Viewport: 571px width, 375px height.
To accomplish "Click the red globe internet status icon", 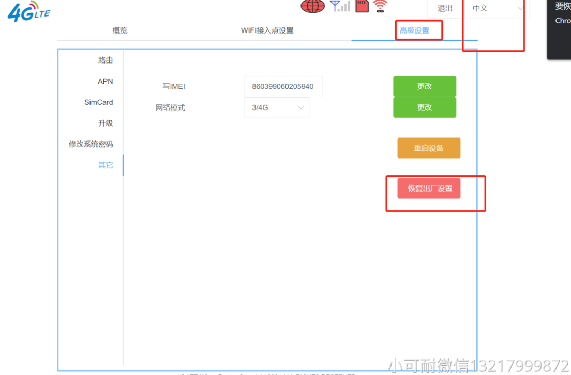I will [x=312, y=6].
